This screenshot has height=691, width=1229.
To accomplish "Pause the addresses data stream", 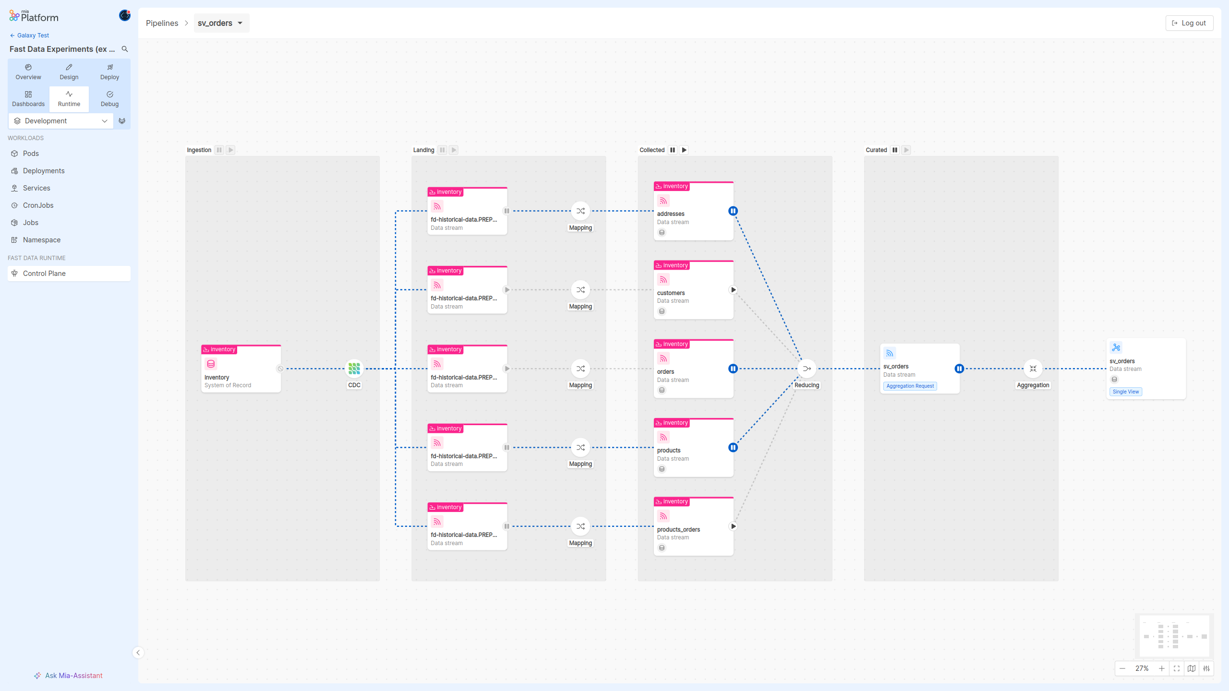I will [733, 211].
